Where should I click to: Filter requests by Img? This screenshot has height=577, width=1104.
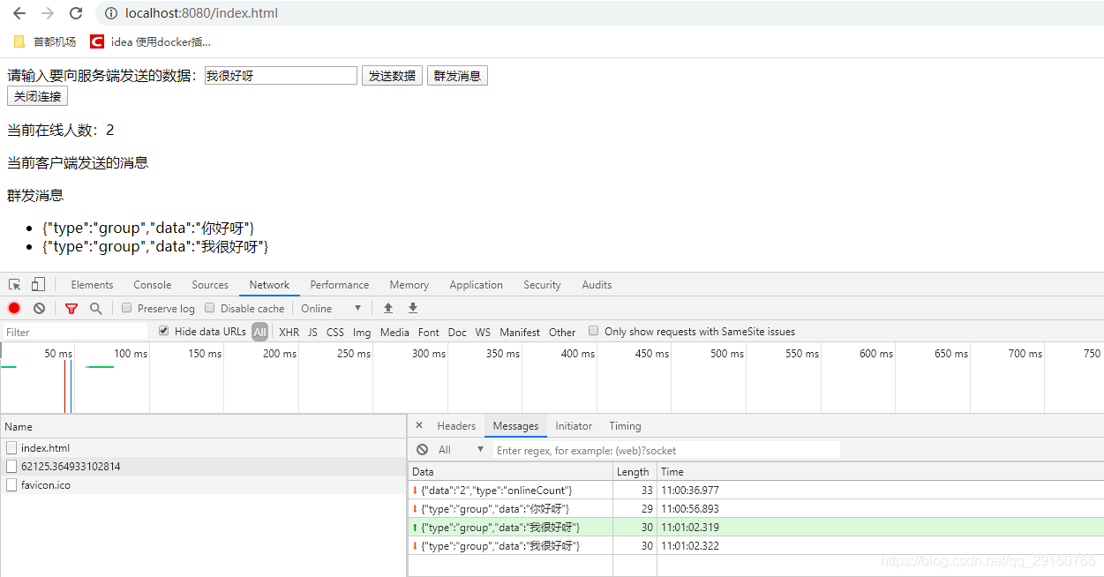pyautogui.click(x=362, y=332)
